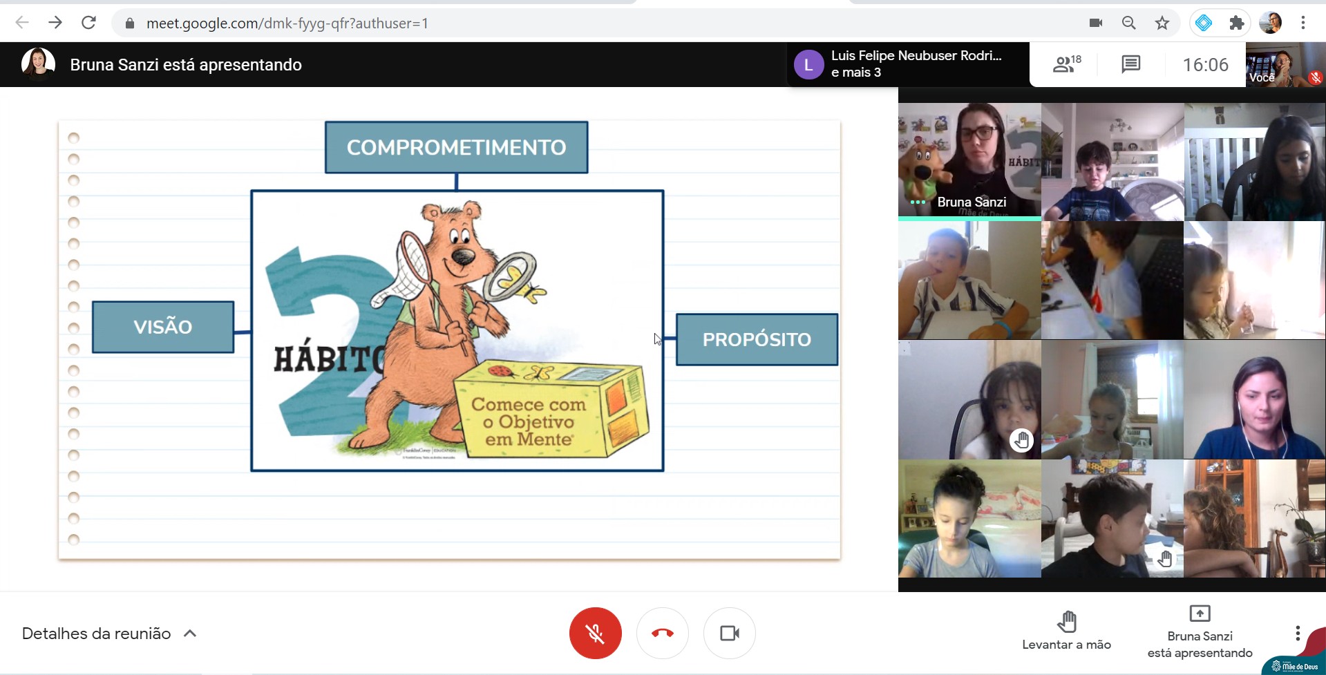Open the browser extensions puzzle icon
The width and height of the screenshot is (1326, 675).
1236,23
